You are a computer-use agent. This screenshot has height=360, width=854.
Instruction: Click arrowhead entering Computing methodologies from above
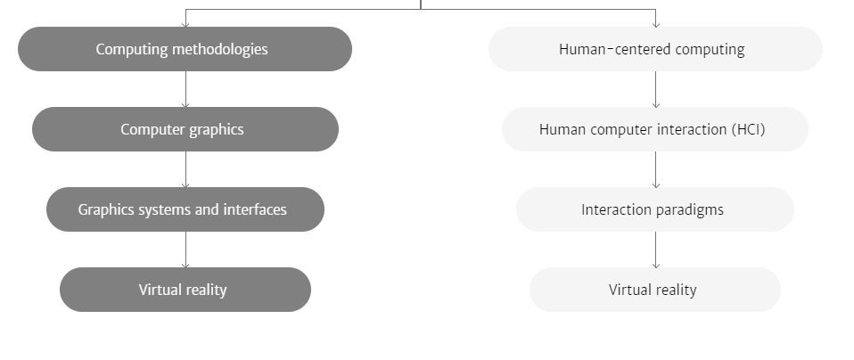[185, 24]
